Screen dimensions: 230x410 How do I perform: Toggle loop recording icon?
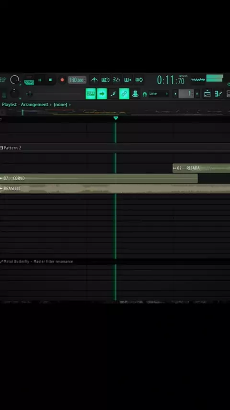point(139,80)
